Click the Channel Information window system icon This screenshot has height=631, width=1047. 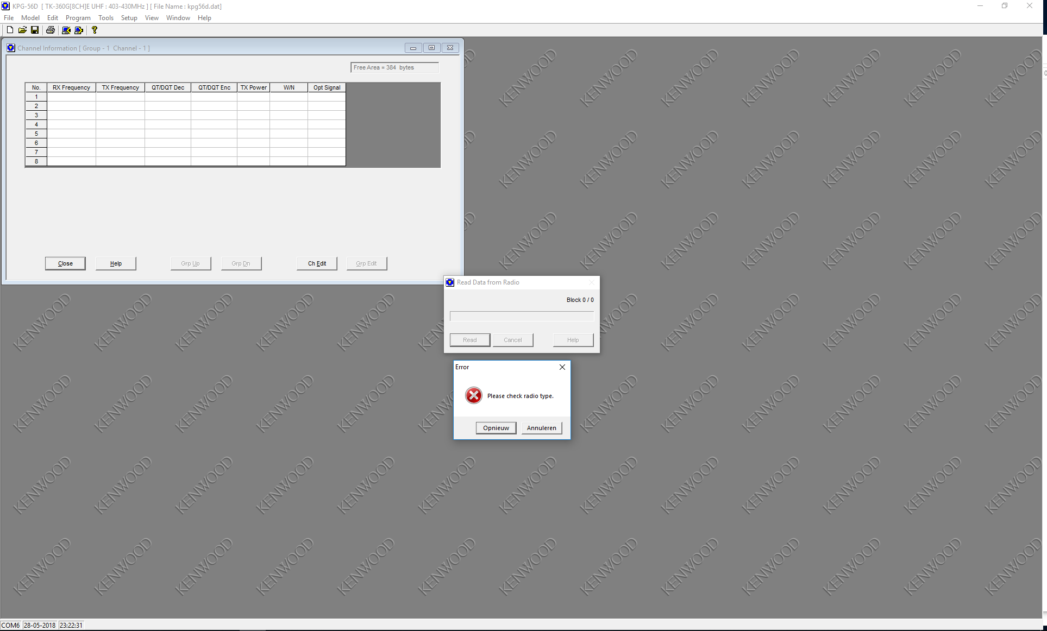coord(11,48)
